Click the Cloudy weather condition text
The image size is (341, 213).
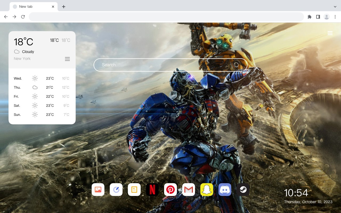pyautogui.click(x=28, y=52)
